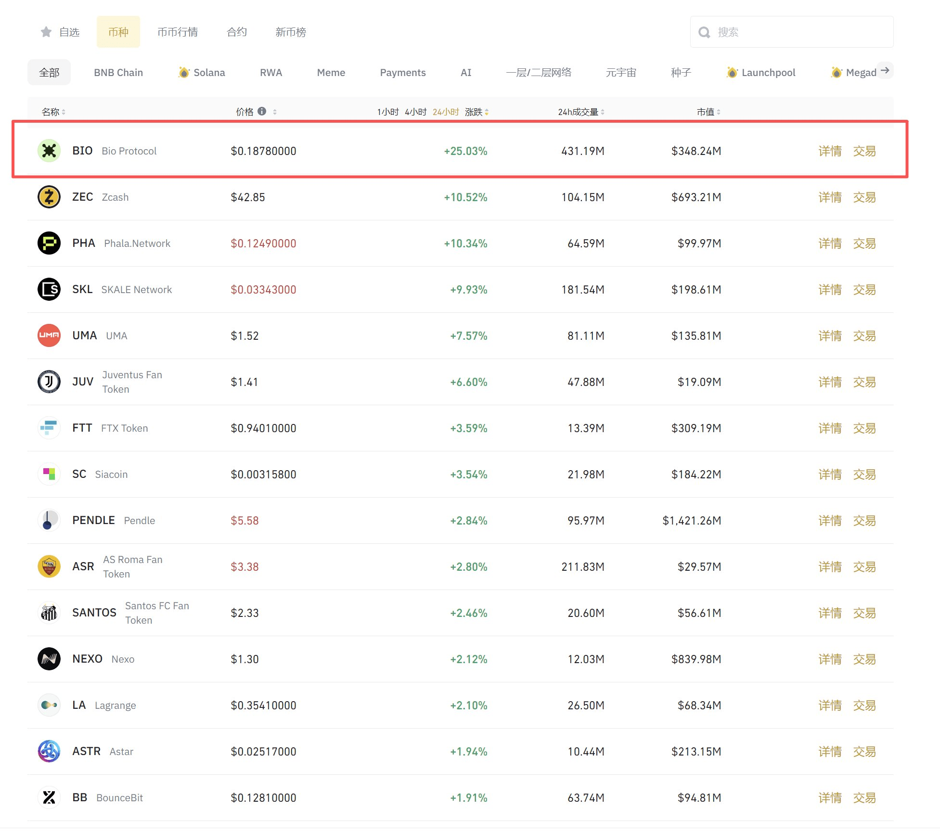The width and height of the screenshot is (940, 833).
Task: Click the PHA Phala.Network logo
Action: click(49, 243)
